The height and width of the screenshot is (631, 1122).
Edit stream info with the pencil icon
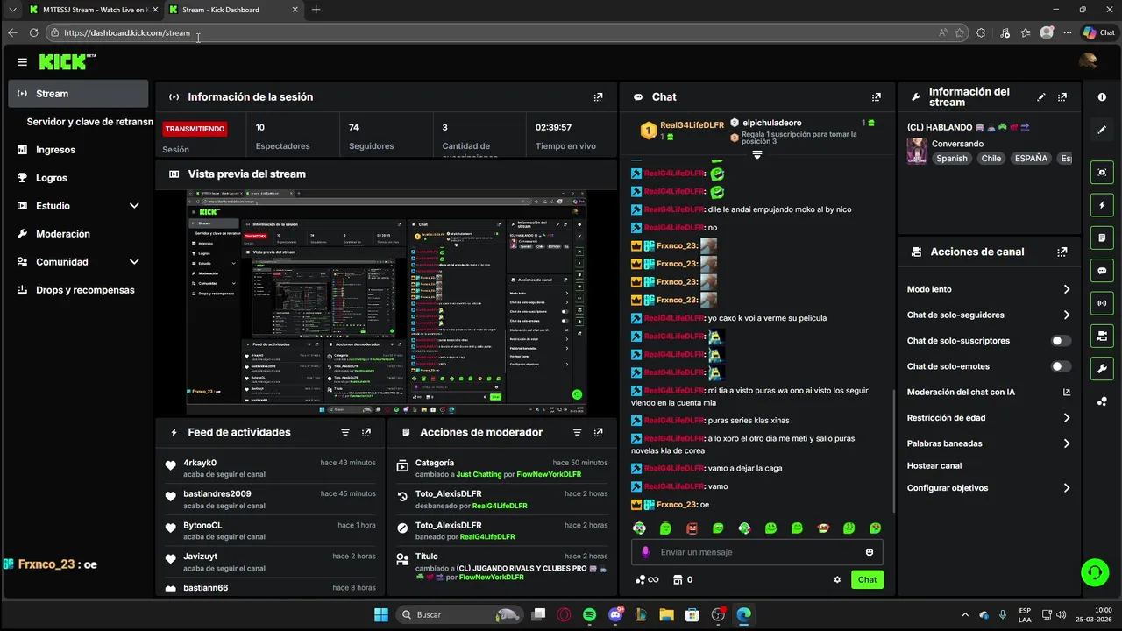(1041, 97)
